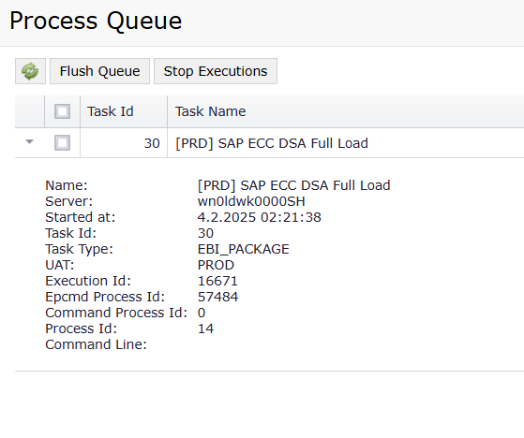Sort by the Task Id column header
Screen dimensions: 524x438
[x=111, y=111]
